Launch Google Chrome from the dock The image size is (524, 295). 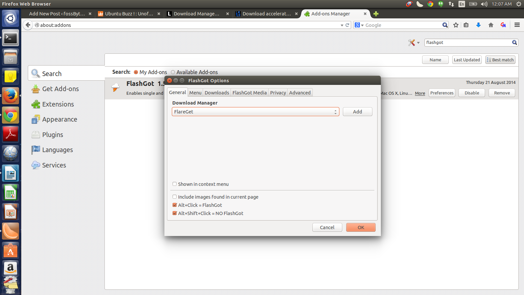(x=10, y=115)
